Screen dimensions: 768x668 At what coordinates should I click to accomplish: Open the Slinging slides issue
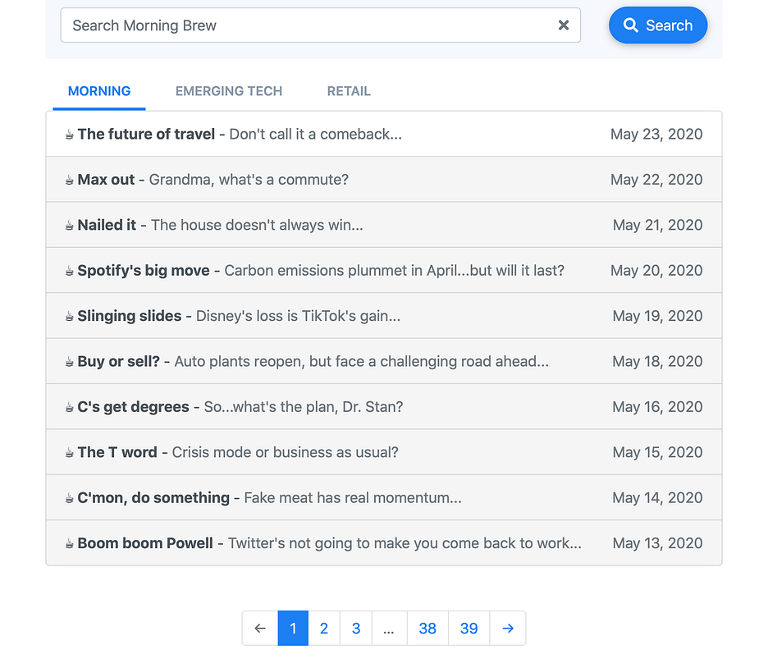384,316
